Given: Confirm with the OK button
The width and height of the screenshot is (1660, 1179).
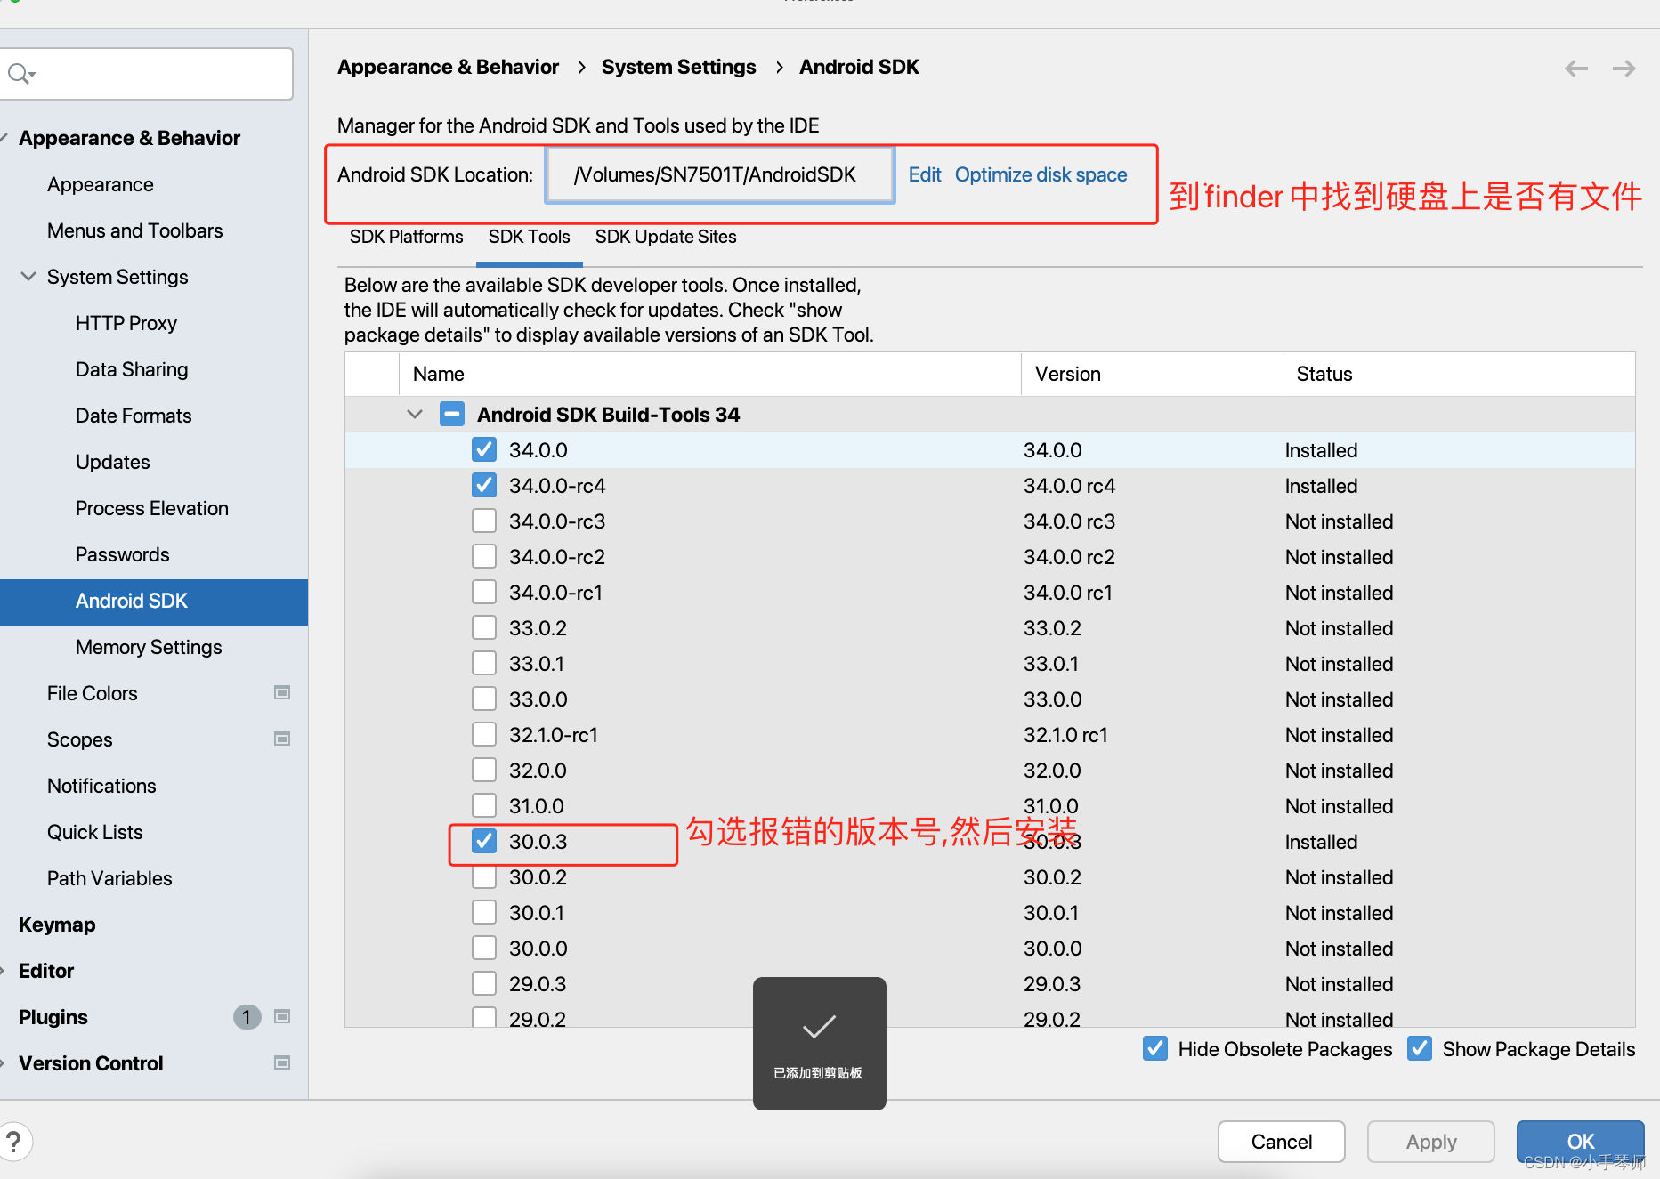Looking at the screenshot, I should coord(1581,1142).
